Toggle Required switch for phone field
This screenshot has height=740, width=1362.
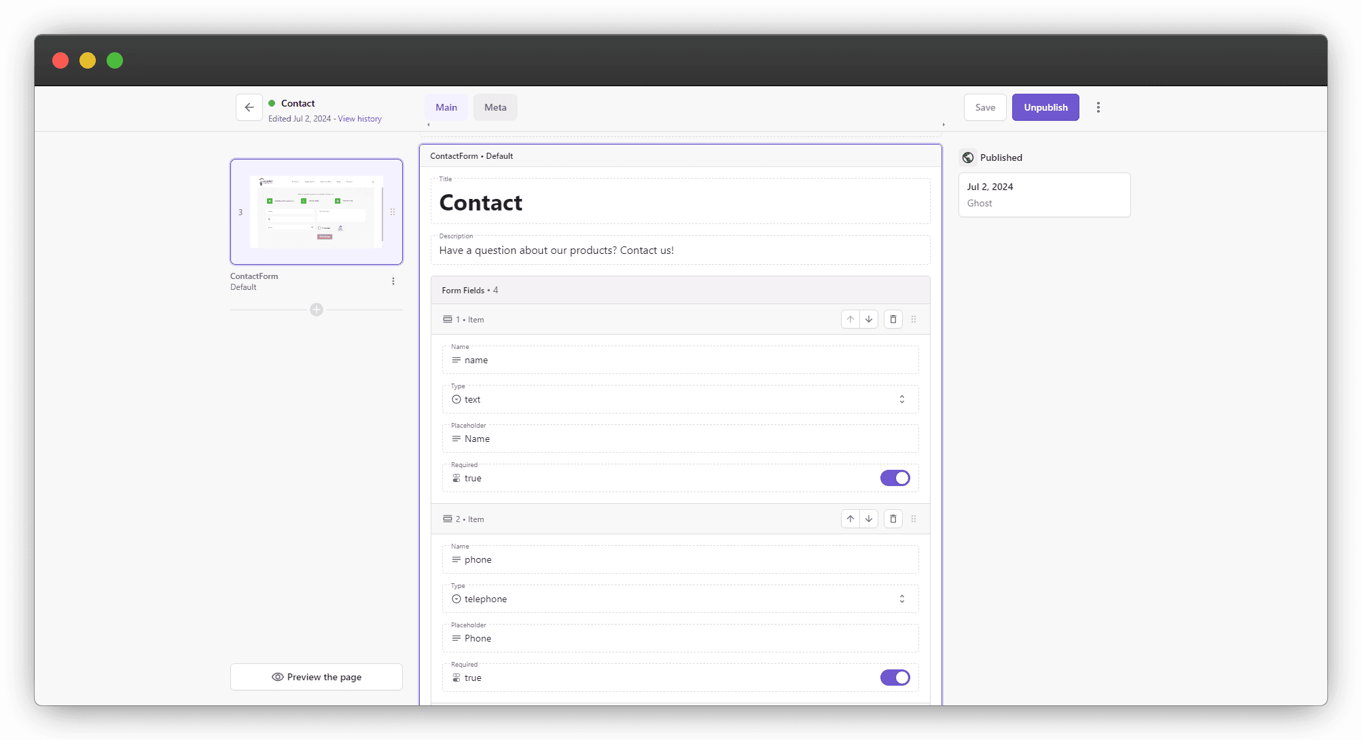coord(895,678)
